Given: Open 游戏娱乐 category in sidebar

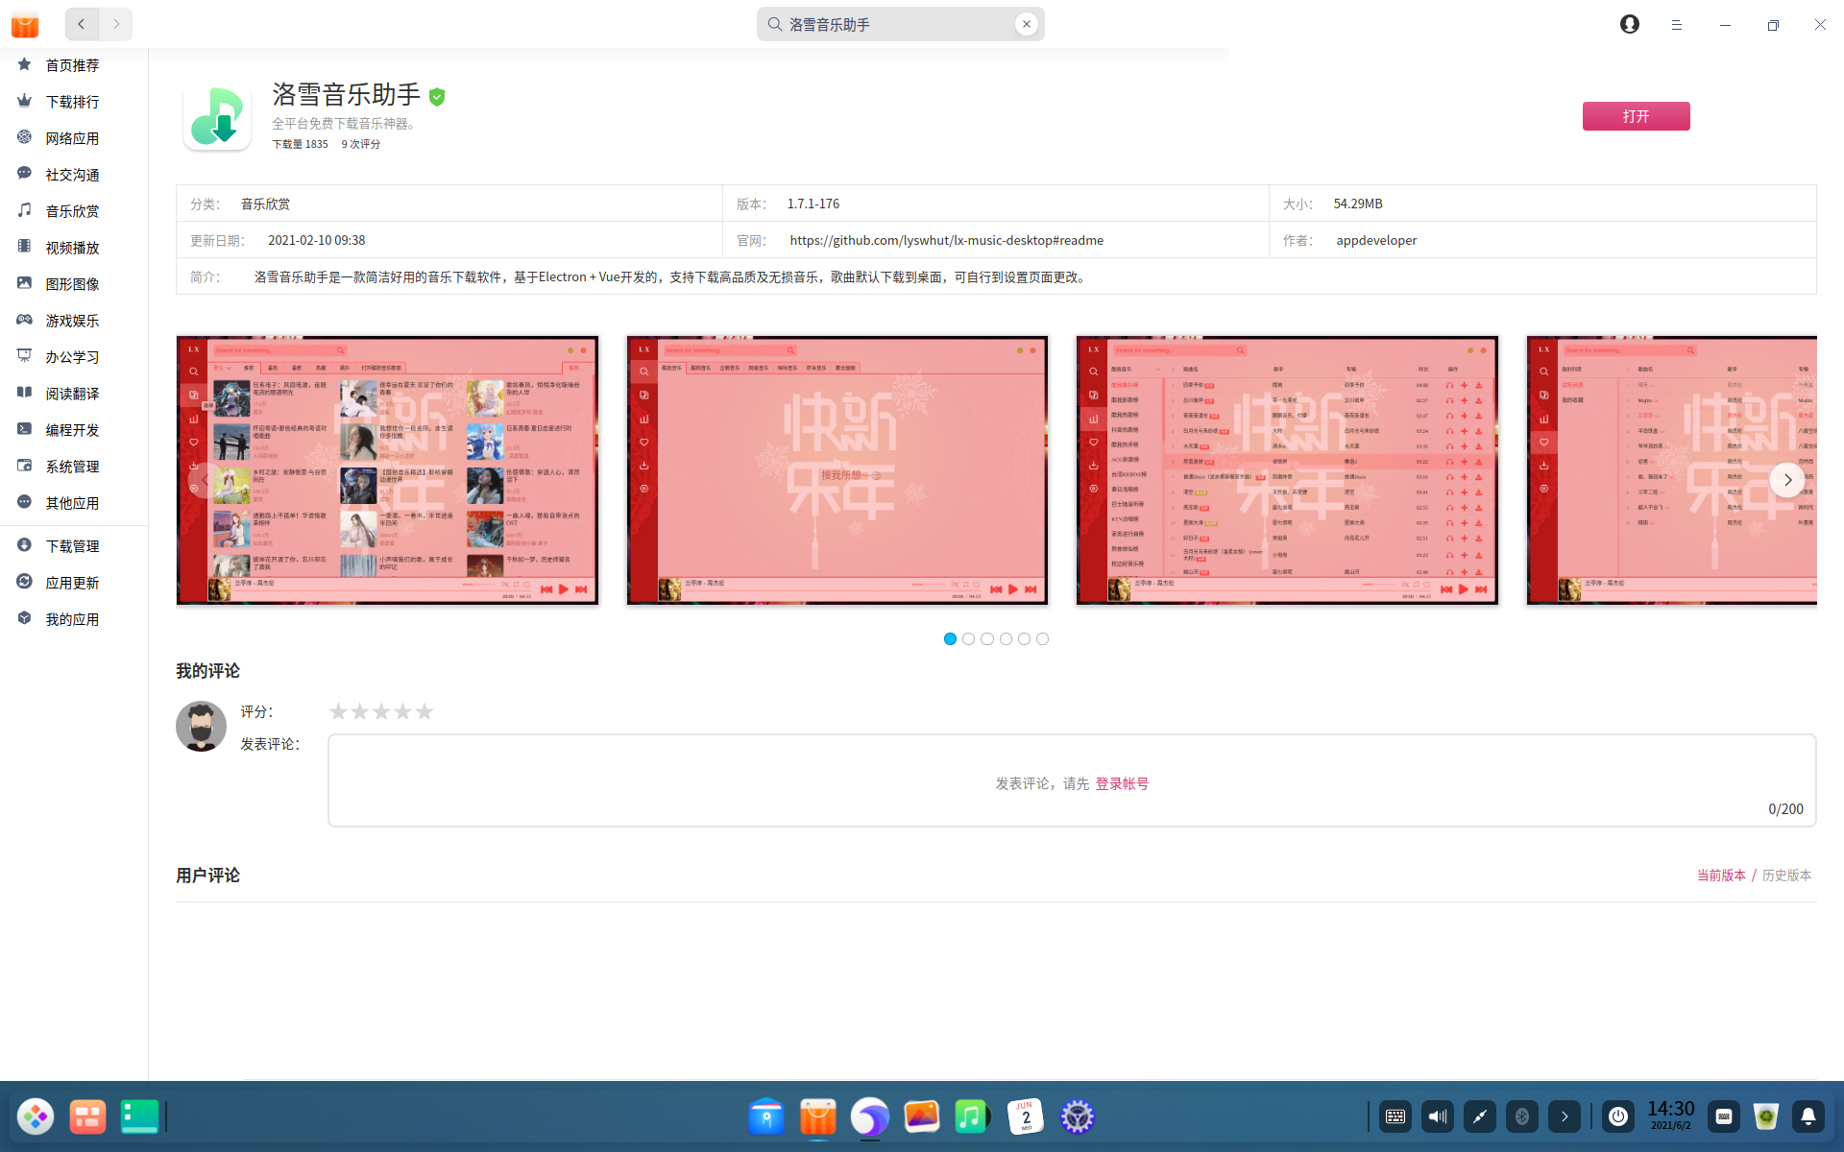Looking at the screenshot, I should click(x=72, y=321).
